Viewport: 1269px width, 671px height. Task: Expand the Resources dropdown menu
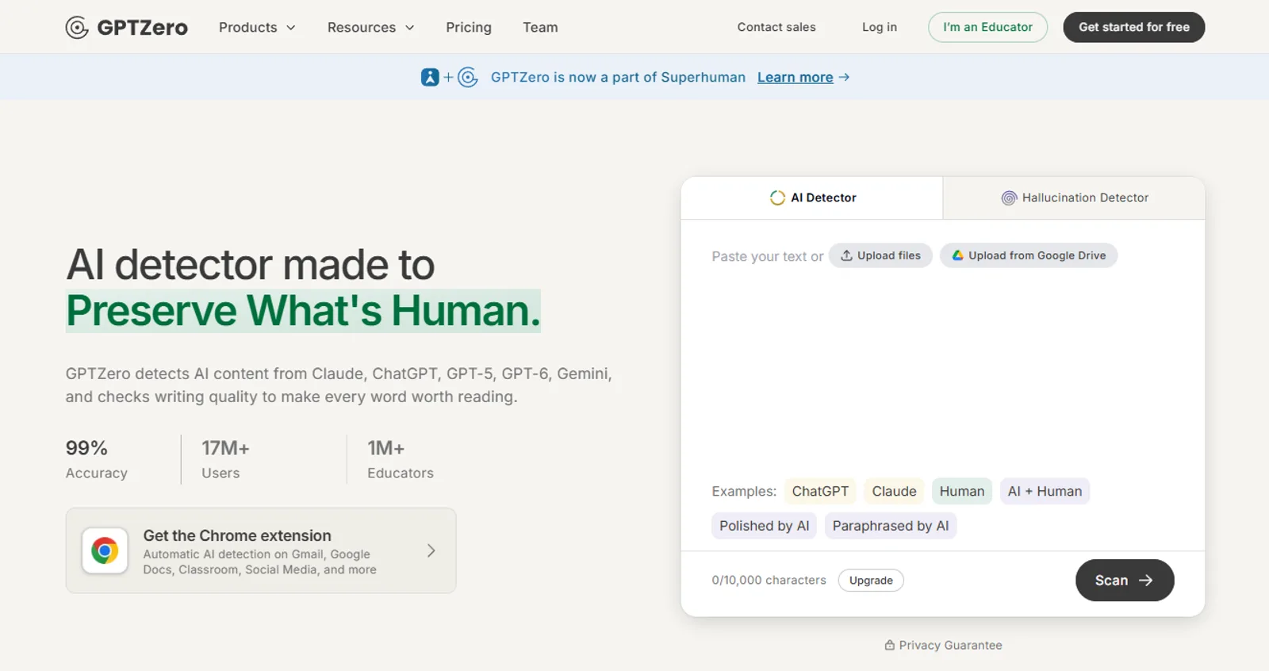coord(370,27)
